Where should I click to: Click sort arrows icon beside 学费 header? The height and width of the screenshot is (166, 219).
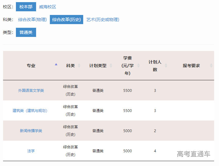pyautogui.click(x=138, y=66)
